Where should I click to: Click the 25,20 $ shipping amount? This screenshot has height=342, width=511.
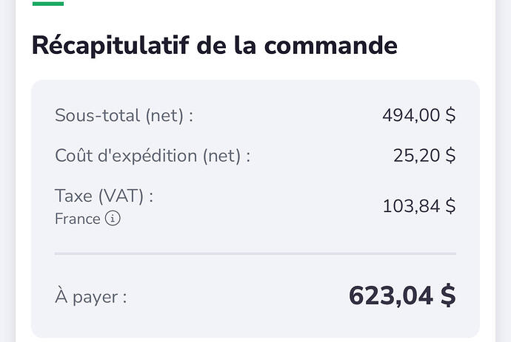point(424,155)
